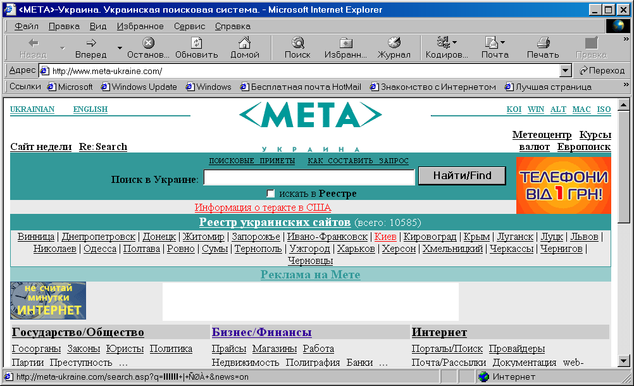This screenshot has width=634, height=386.
Task: Click the scroll up arrow of page scrollbar
Action: [x=624, y=105]
